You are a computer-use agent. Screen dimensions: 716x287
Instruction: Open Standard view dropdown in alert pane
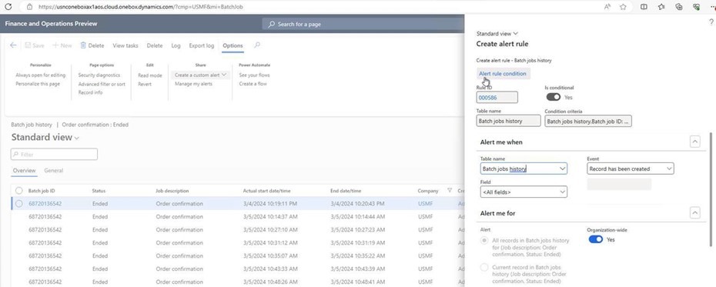click(x=497, y=34)
